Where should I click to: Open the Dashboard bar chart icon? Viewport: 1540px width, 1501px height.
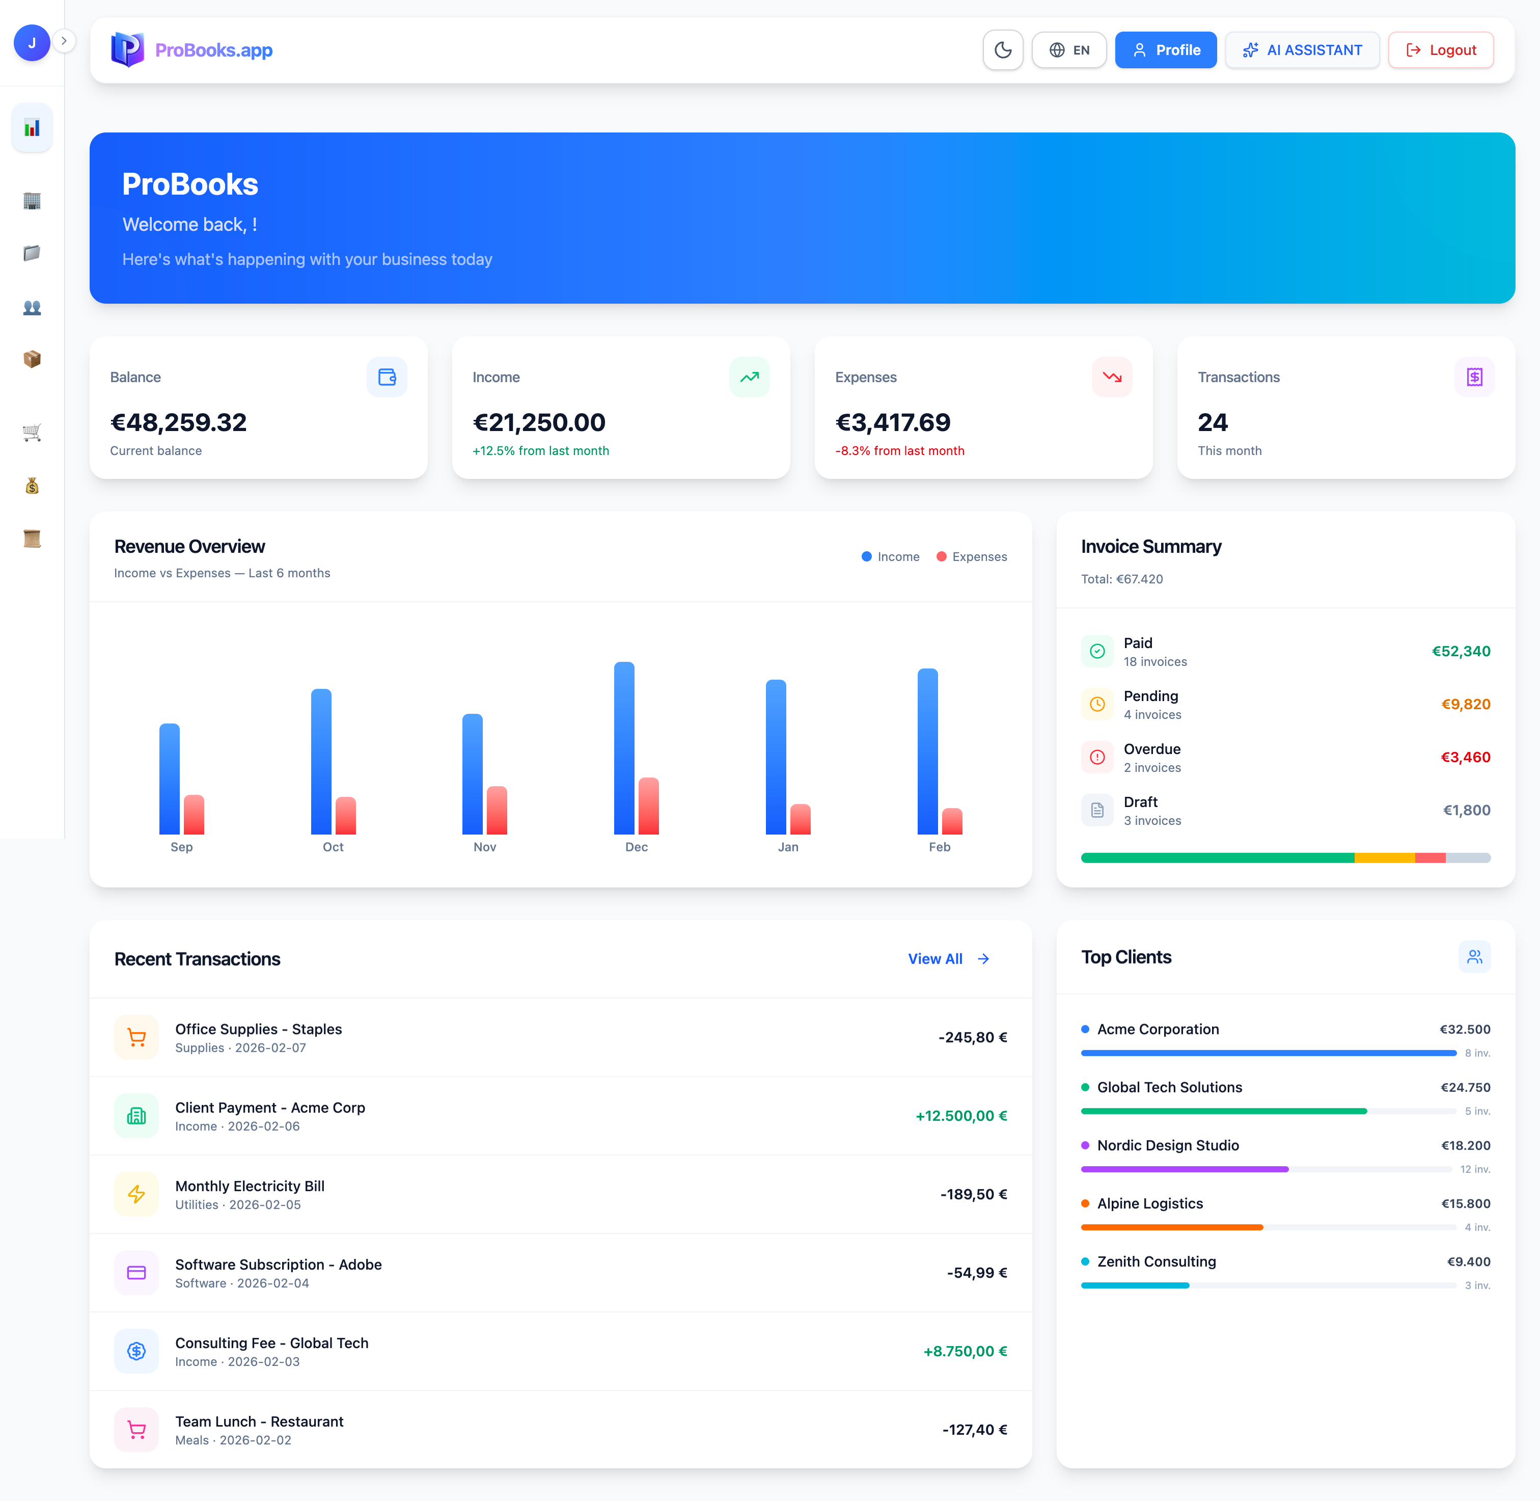(x=32, y=127)
